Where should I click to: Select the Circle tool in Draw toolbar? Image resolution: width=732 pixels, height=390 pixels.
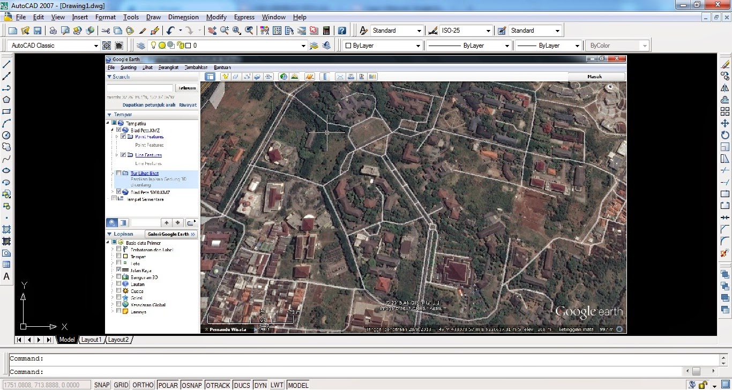(7, 135)
